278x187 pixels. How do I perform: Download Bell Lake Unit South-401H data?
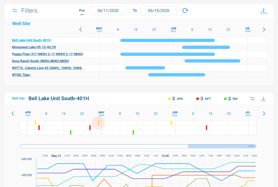[263, 99]
